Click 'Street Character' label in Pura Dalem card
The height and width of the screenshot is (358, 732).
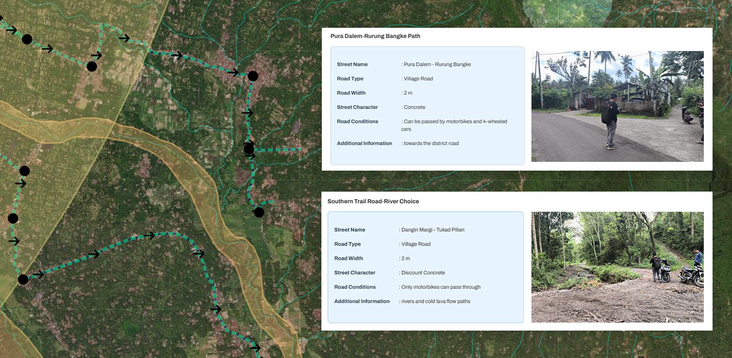point(357,107)
